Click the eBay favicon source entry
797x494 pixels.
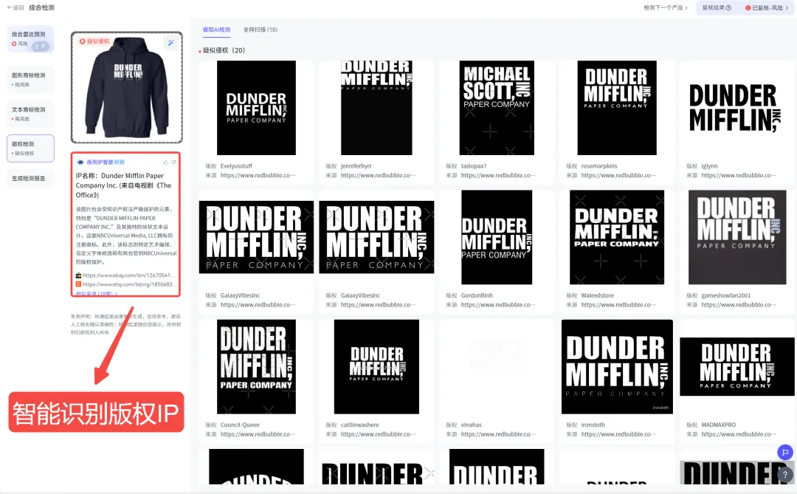[x=79, y=275]
